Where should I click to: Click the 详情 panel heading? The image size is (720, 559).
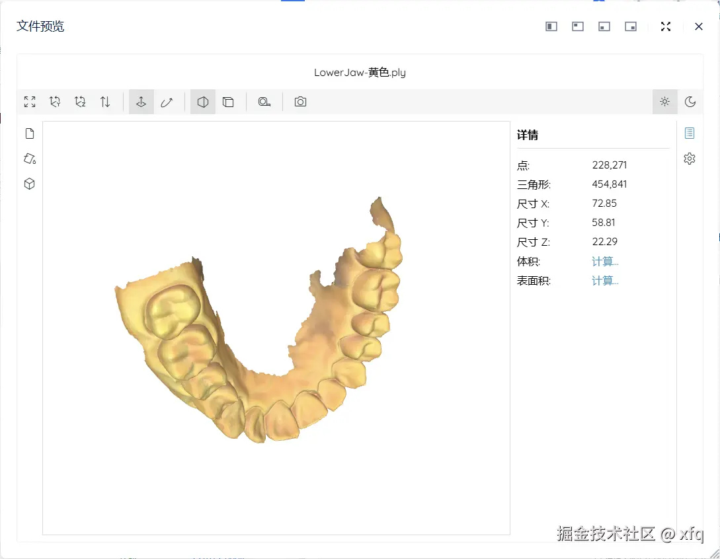528,135
